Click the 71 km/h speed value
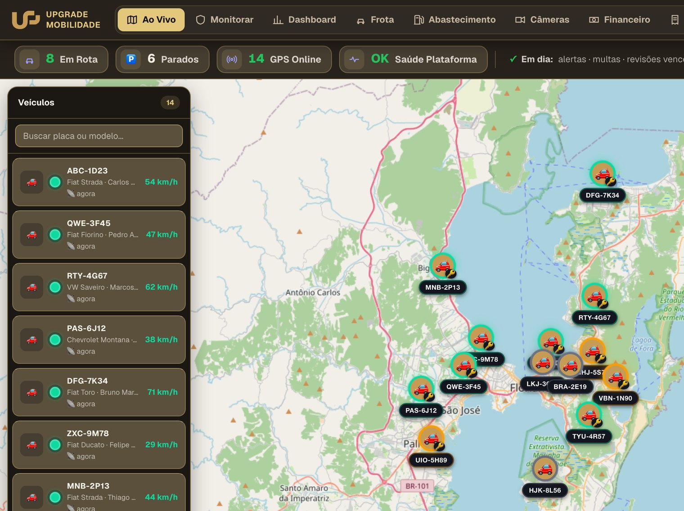The height and width of the screenshot is (511, 684). [162, 392]
